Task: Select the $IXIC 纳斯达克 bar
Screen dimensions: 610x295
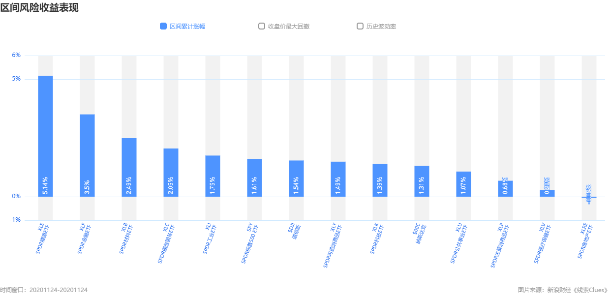Action: (x=422, y=181)
